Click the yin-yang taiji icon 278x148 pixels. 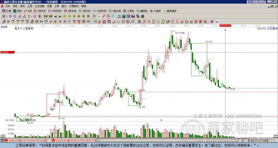click(x=212, y=22)
